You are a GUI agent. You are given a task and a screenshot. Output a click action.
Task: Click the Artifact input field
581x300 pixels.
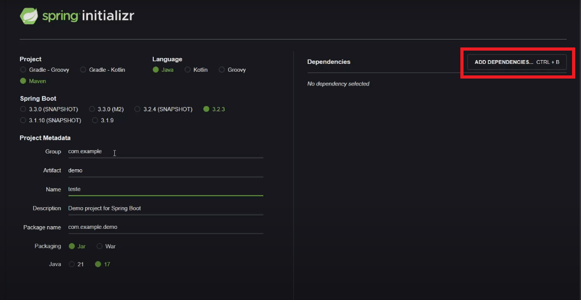pos(165,171)
